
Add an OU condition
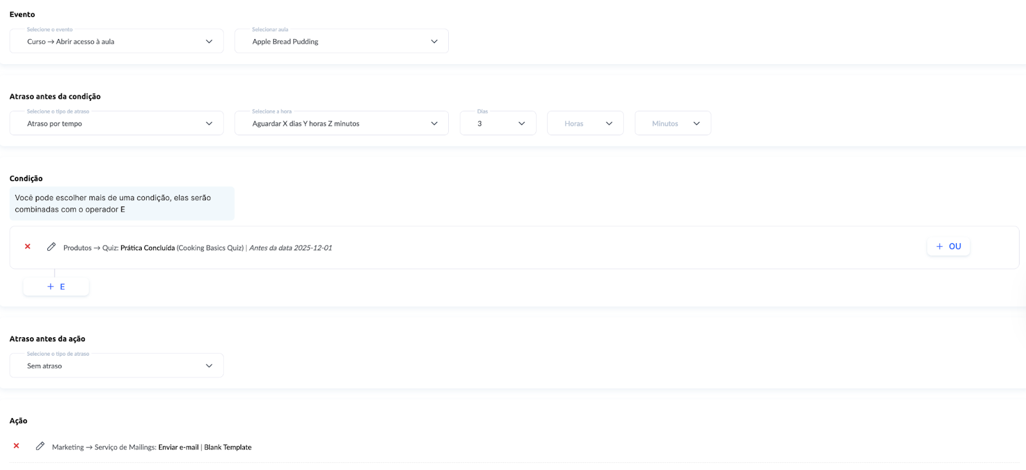(x=948, y=247)
